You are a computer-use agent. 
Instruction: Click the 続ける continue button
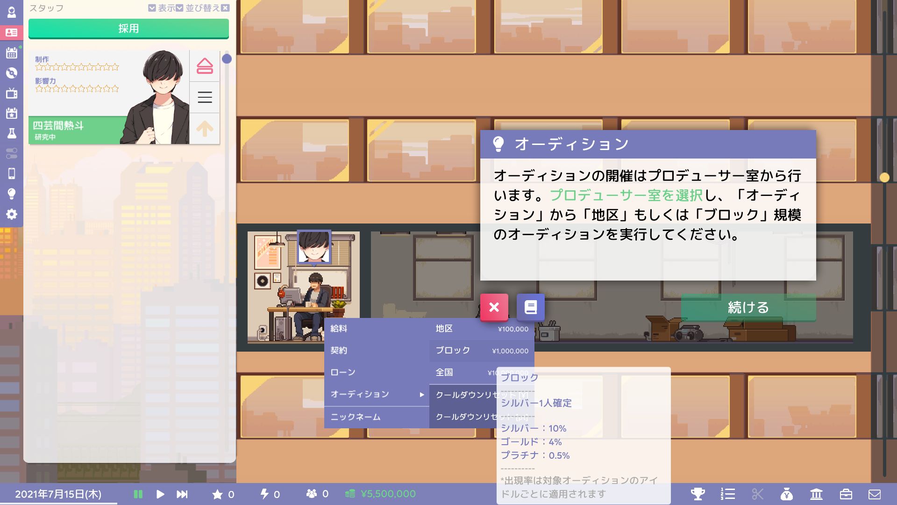point(748,307)
